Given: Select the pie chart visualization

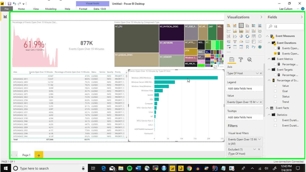Looking at the screenshot, I should 241,36.
